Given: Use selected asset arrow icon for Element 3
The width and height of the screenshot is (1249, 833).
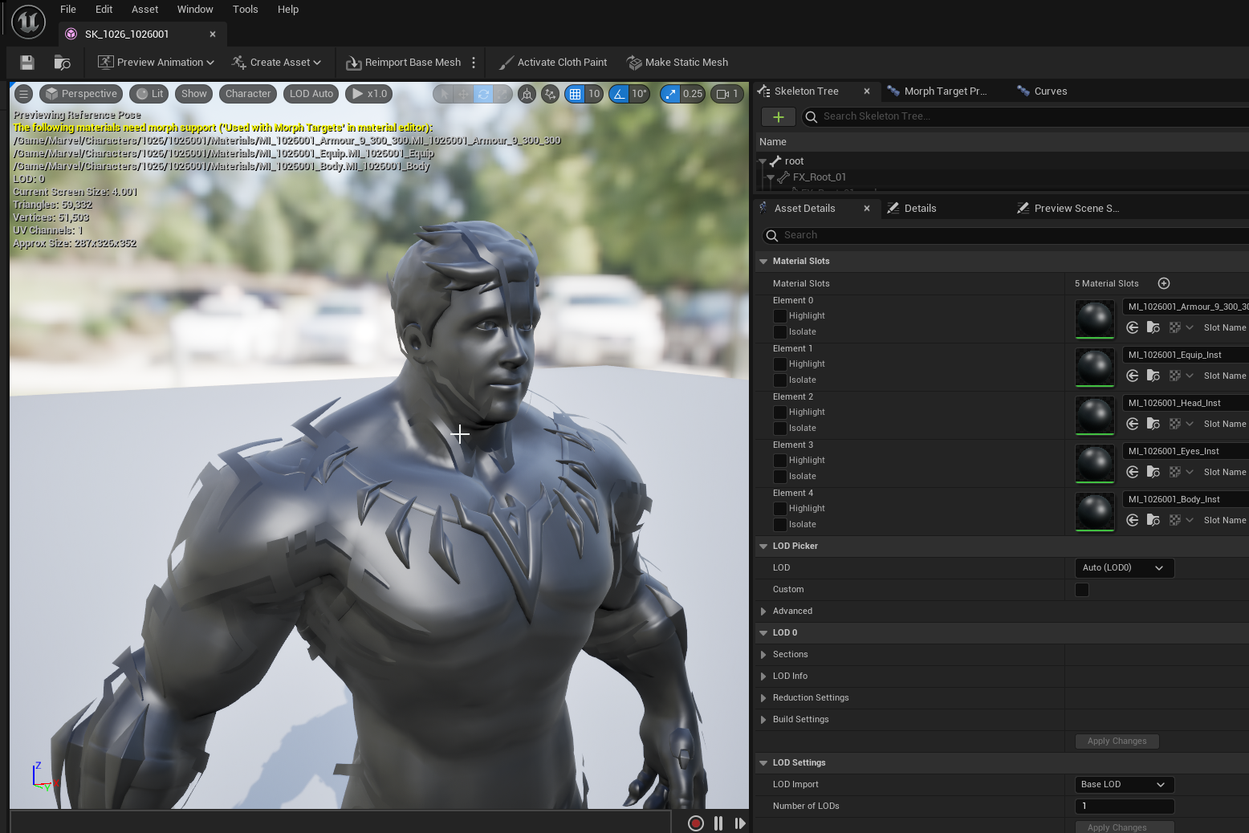Looking at the screenshot, I should click(x=1133, y=472).
